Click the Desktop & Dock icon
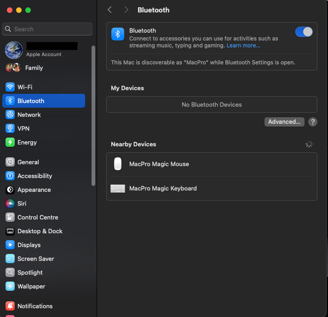This screenshot has height=317, width=328. point(10,231)
